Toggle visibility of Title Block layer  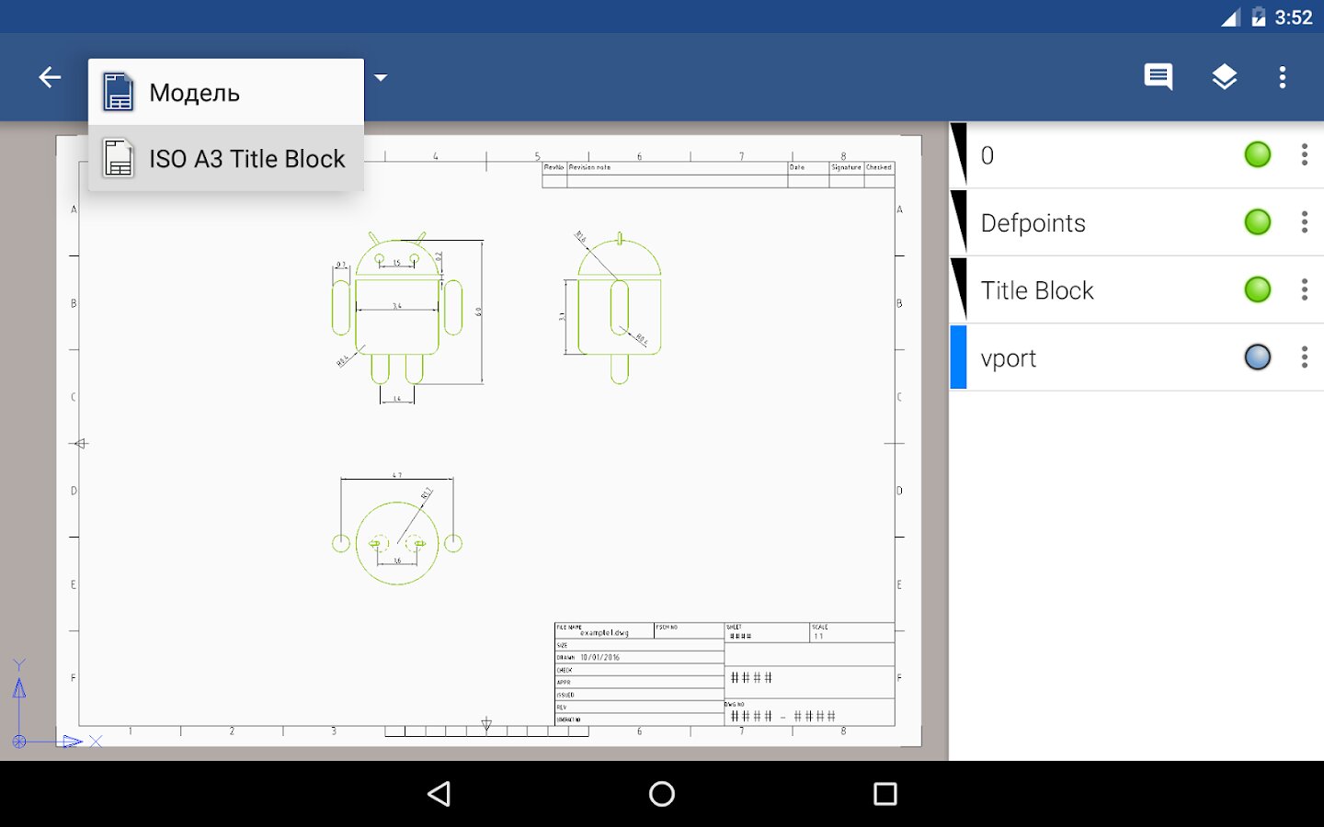coord(1258,289)
